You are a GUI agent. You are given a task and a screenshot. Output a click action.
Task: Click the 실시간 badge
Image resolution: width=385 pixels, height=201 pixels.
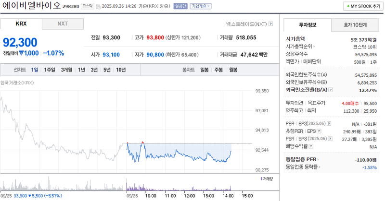(180, 6)
